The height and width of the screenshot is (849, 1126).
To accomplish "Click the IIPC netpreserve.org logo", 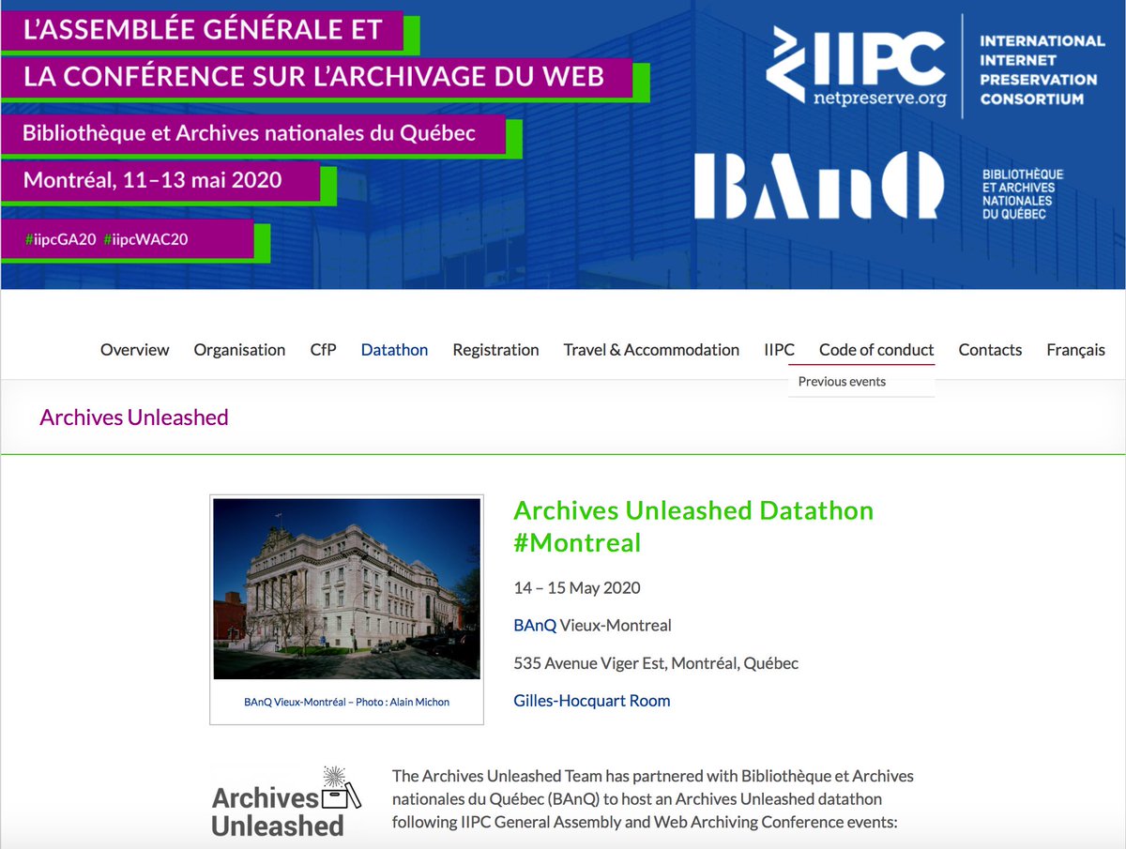I will 856,67.
